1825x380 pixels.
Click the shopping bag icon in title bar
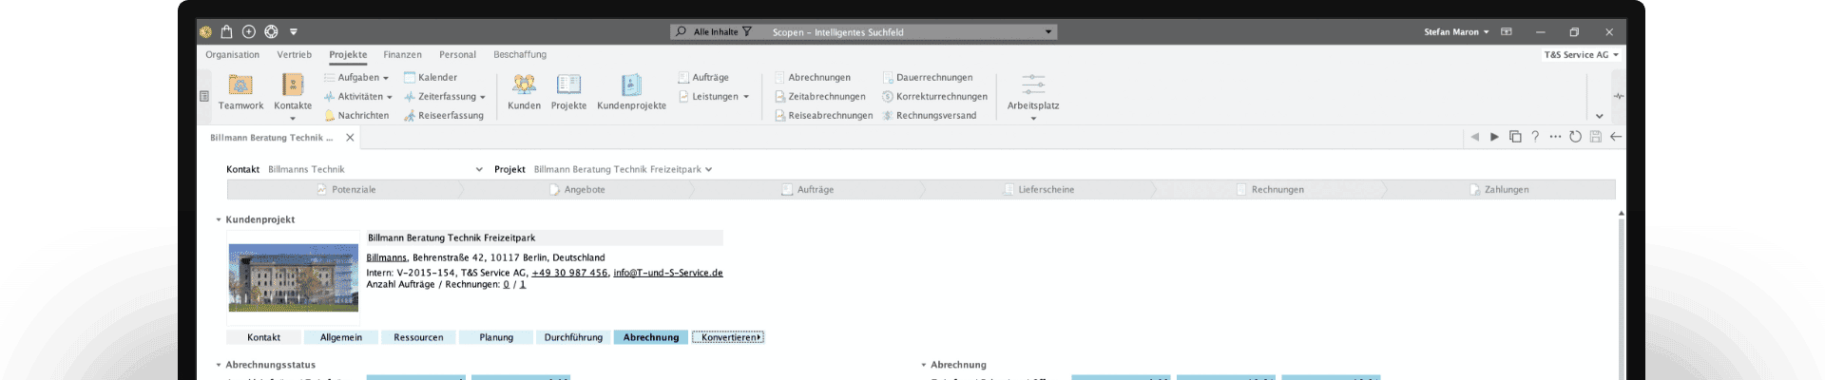coord(226,31)
